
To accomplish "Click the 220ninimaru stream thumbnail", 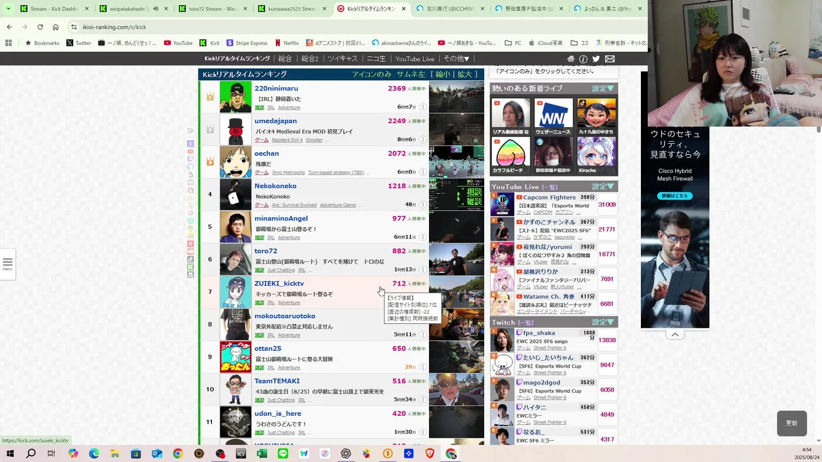I will click(x=457, y=97).
